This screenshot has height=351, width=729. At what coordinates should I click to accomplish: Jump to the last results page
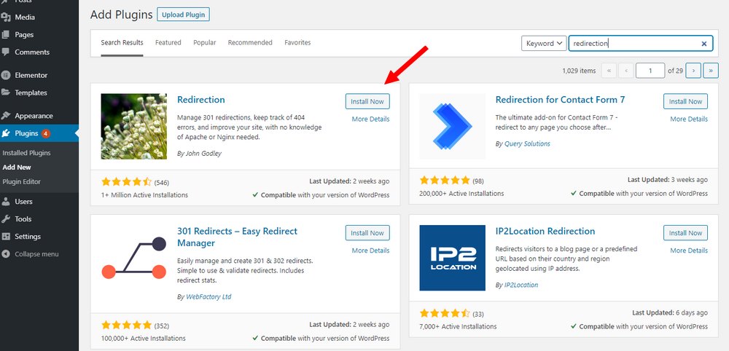coord(710,71)
